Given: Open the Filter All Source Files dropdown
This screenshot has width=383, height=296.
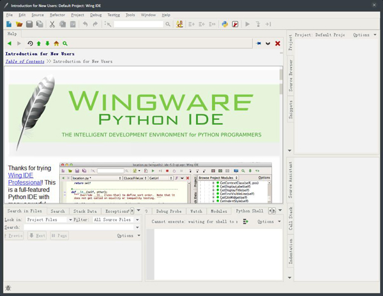Looking at the screenshot, I should coord(116,219).
